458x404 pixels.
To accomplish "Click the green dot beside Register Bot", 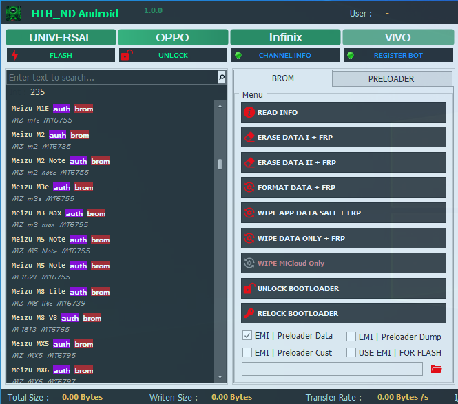I will point(351,55).
